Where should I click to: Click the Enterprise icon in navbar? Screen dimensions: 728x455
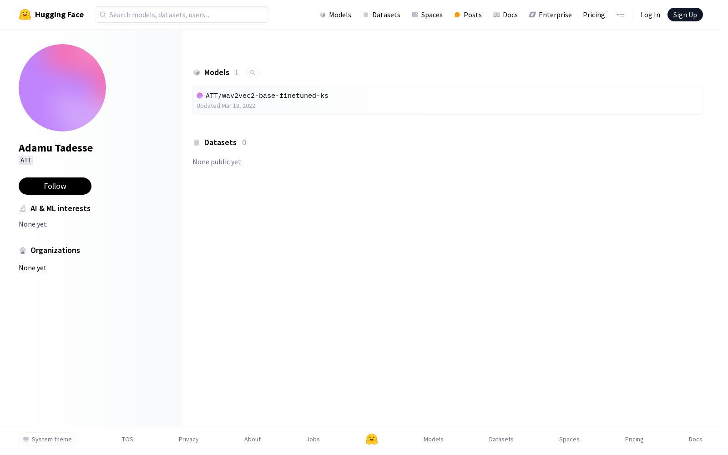pos(532,15)
